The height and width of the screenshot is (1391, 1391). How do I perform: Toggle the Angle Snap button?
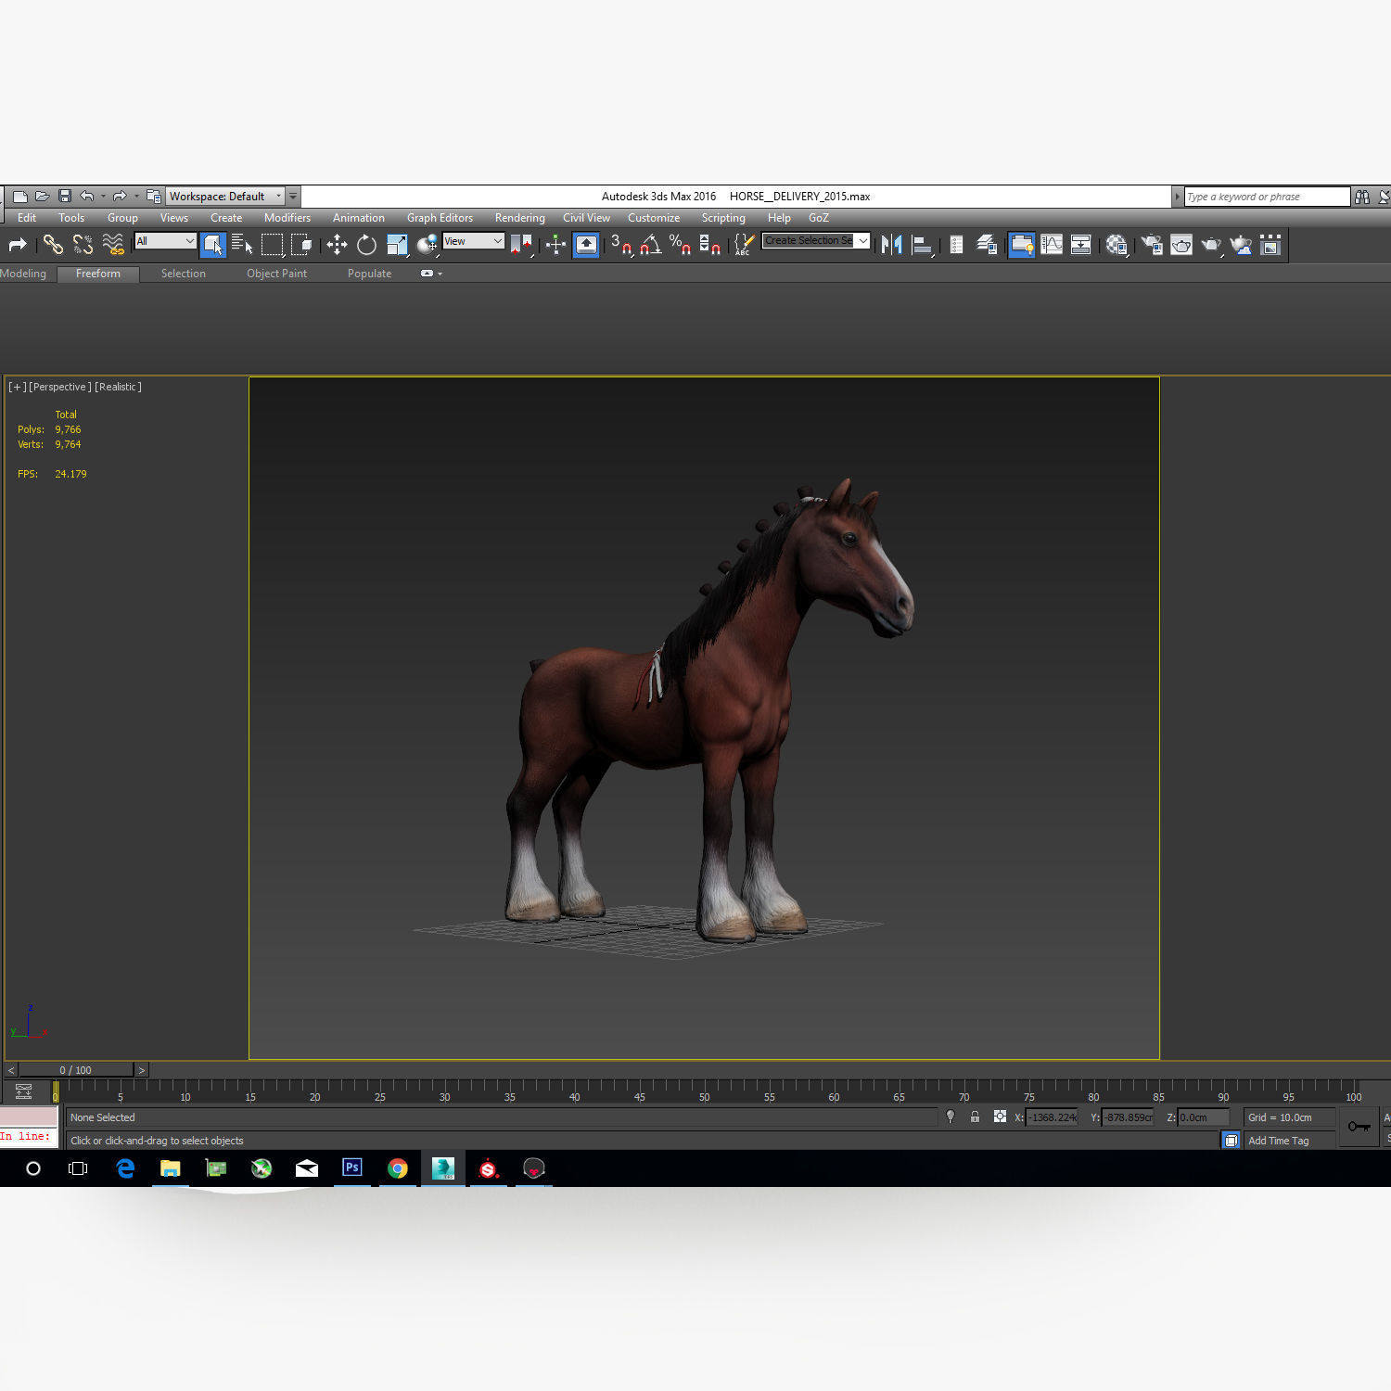pos(651,245)
